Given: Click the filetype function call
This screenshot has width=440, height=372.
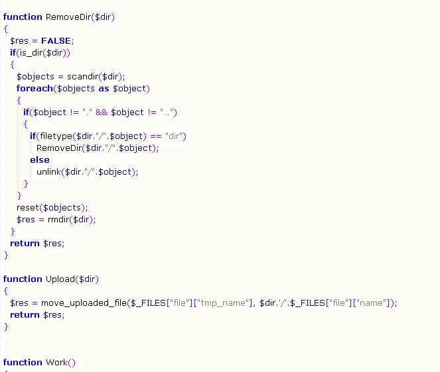Looking at the screenshot, I should pos(56,136).
